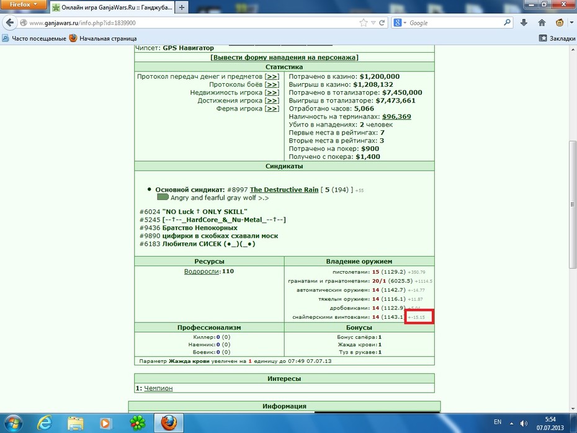Open the Google search engine dropdown
The height and width of the screenshot is (433, 577).
[x=400, y=23]
